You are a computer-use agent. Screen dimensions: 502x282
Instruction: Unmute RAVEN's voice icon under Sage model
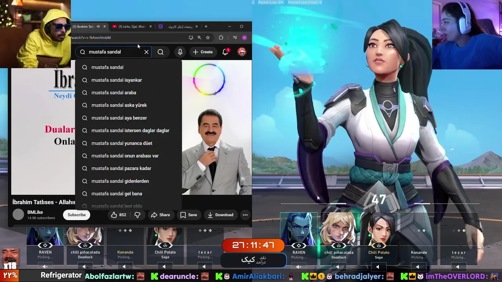coord(299,267)
